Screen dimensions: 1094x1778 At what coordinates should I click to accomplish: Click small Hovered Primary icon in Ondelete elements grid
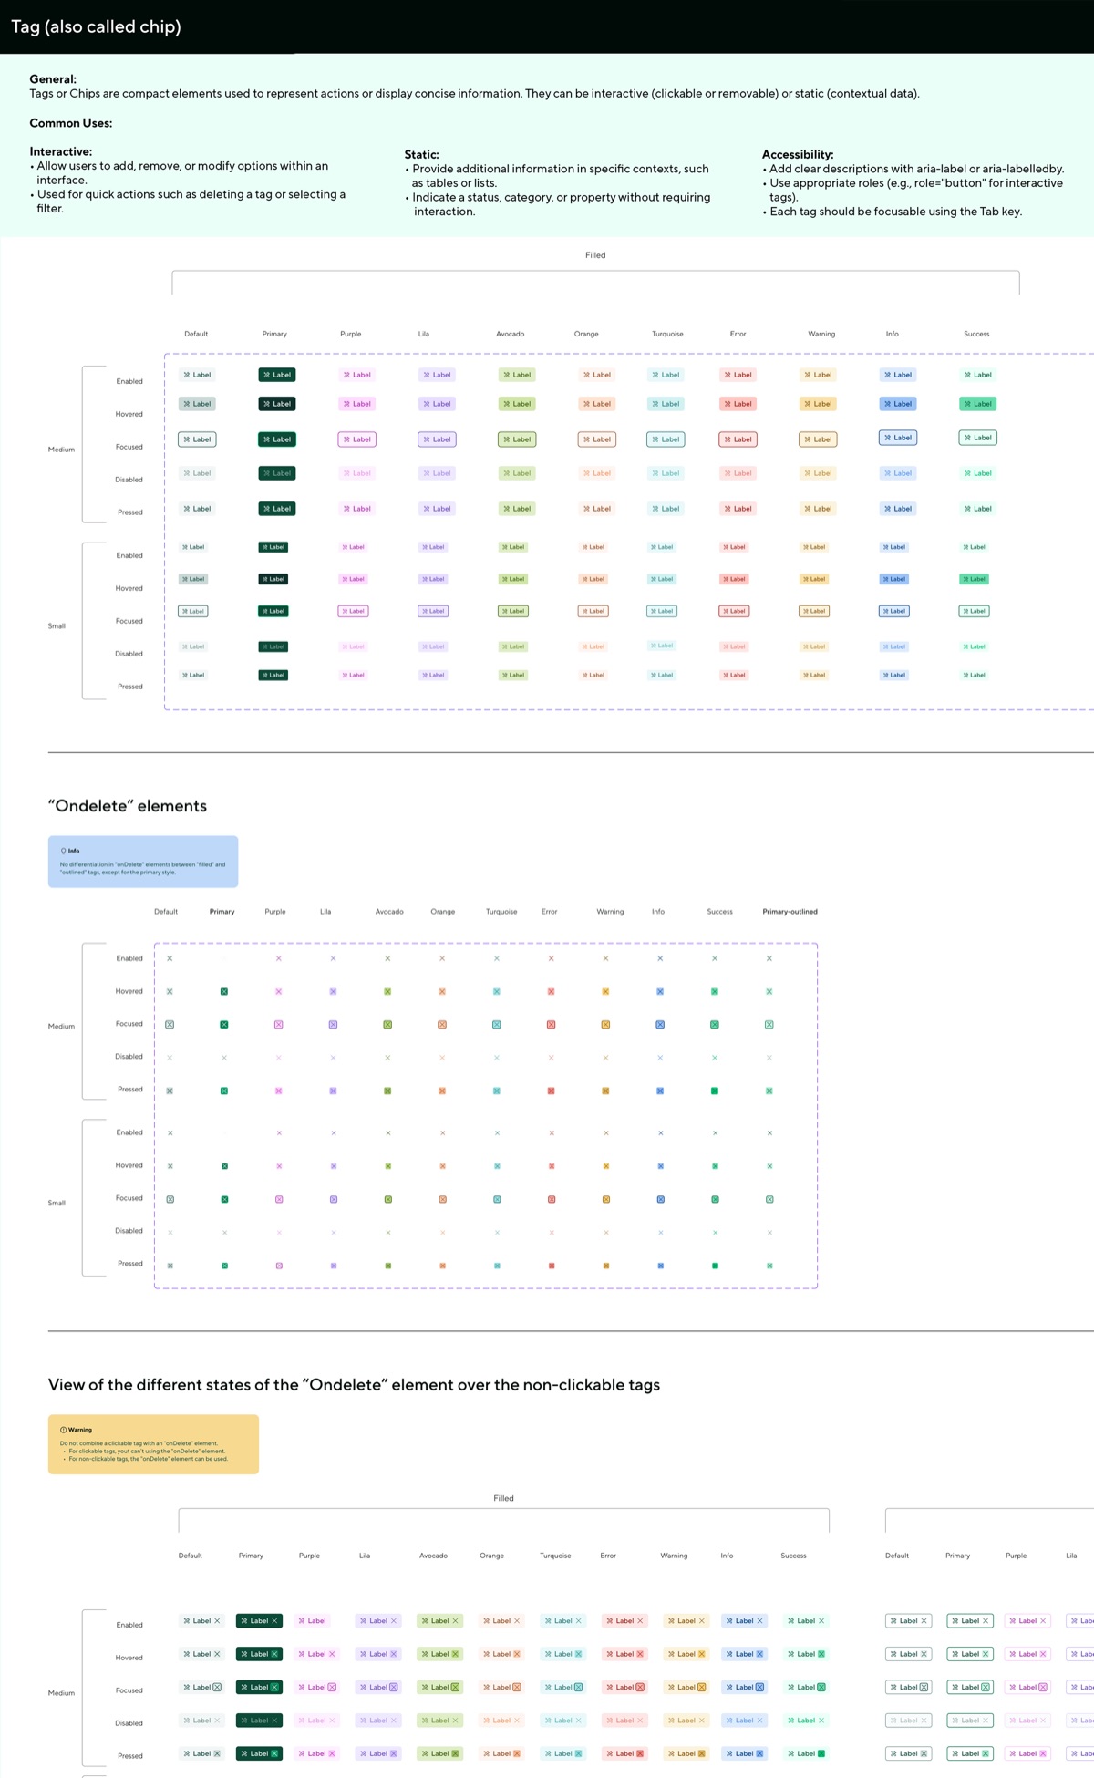tap(225, 1166)
